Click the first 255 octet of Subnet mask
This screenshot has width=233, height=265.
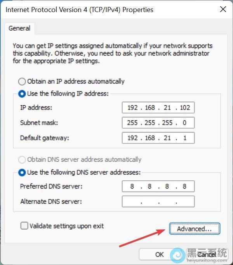click(x=132, y=123)
